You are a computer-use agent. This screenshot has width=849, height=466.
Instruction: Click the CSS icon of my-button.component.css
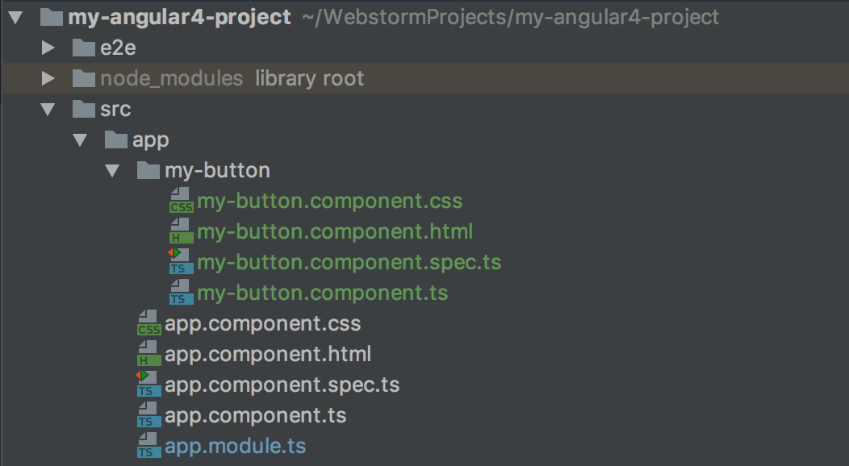point(181,201)
